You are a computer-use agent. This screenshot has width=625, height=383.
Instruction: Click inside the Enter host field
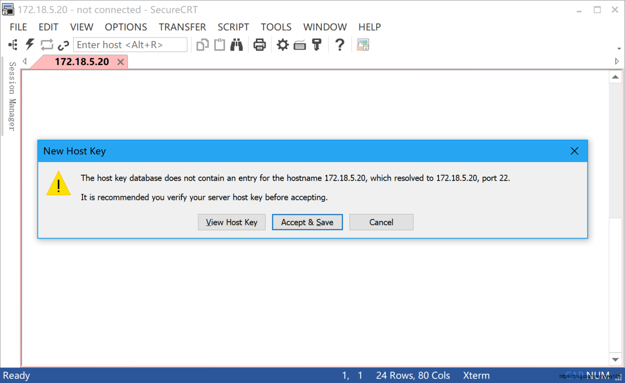coord(129,44)
